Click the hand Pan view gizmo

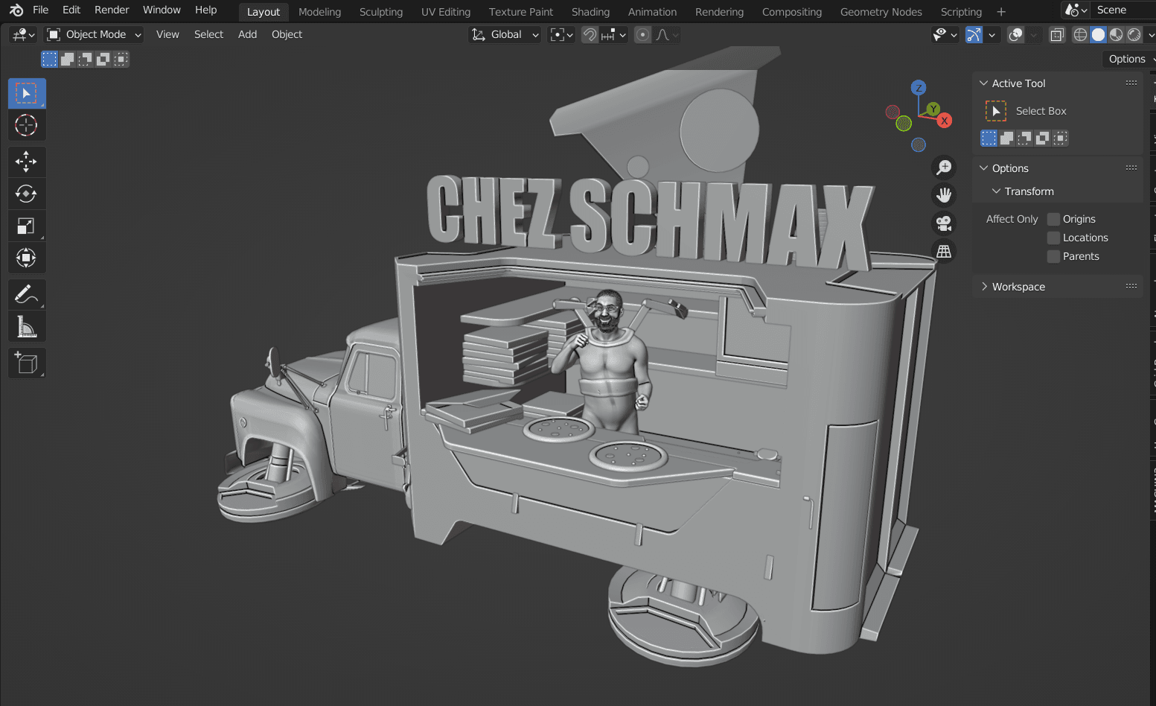(944, 195)
